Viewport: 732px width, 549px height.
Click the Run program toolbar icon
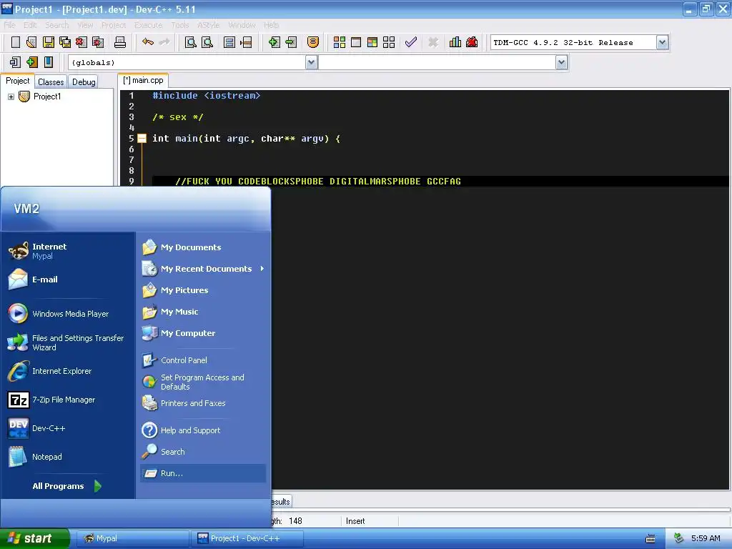tap(356, 42)
